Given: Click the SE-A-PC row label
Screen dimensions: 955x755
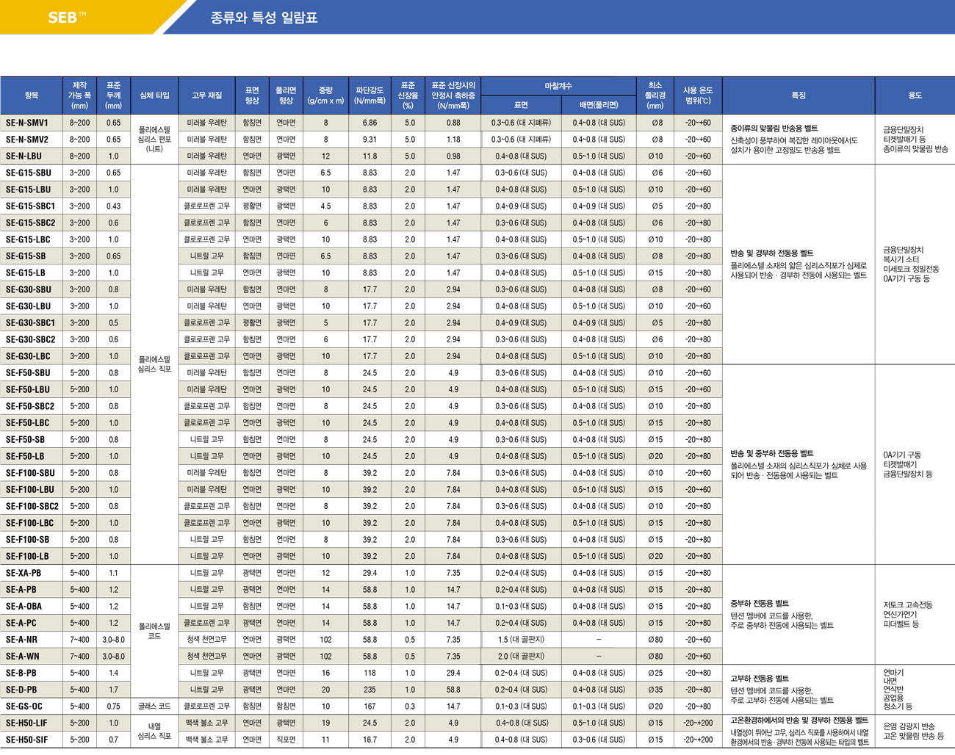Looking at the screenshot, I should (x=21, y=624).
